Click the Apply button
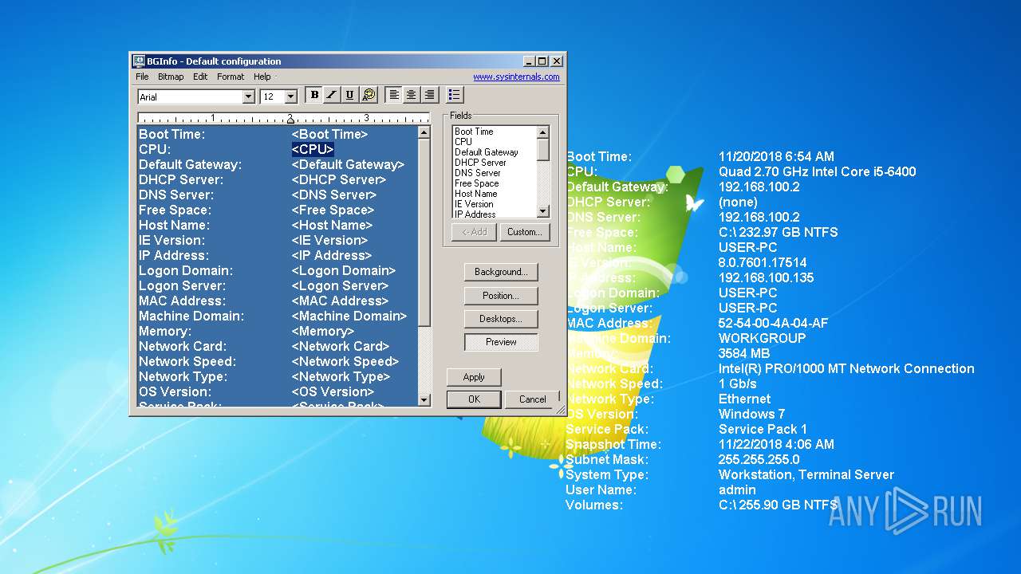This screenshot has width=1021, height=574. coord(474,377)
